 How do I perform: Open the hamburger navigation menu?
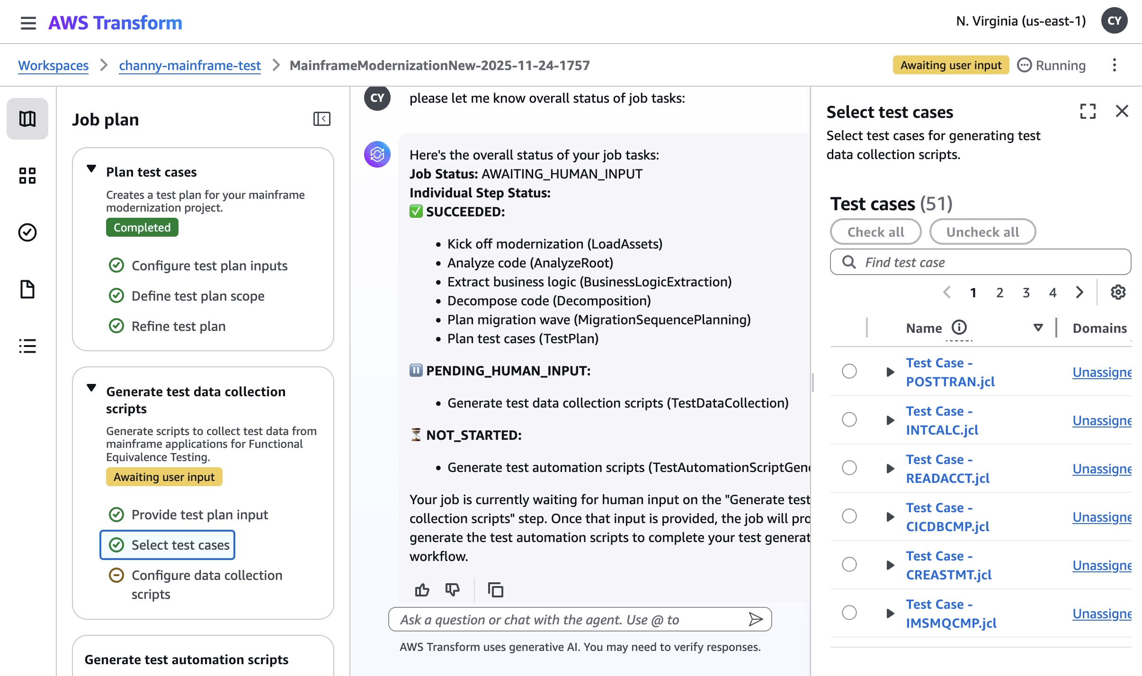pyautogui.click(x=28, y=23)
